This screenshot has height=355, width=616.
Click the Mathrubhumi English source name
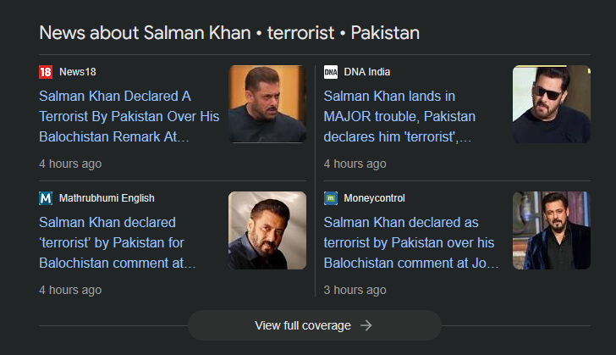pos(107,198)
